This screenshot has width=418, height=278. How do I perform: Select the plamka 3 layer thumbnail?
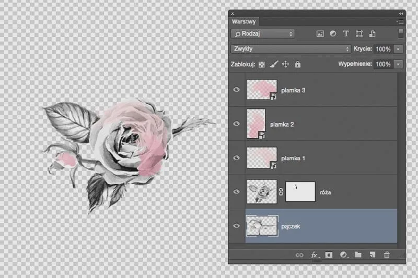262,90
